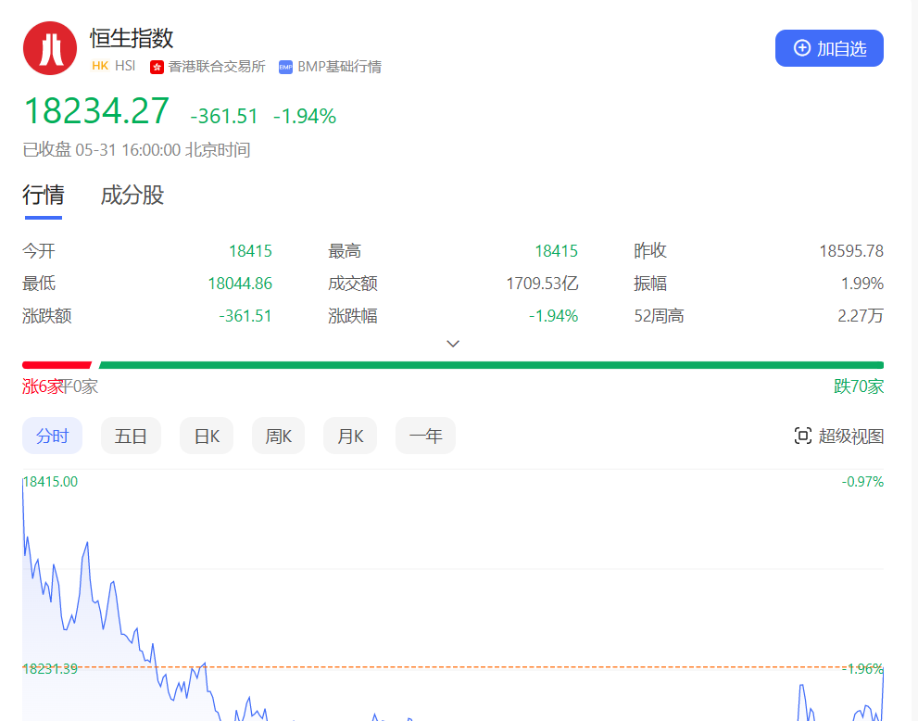Click the red rising-stocks bar segment
The image size is (918, 721).
point(57,365)
